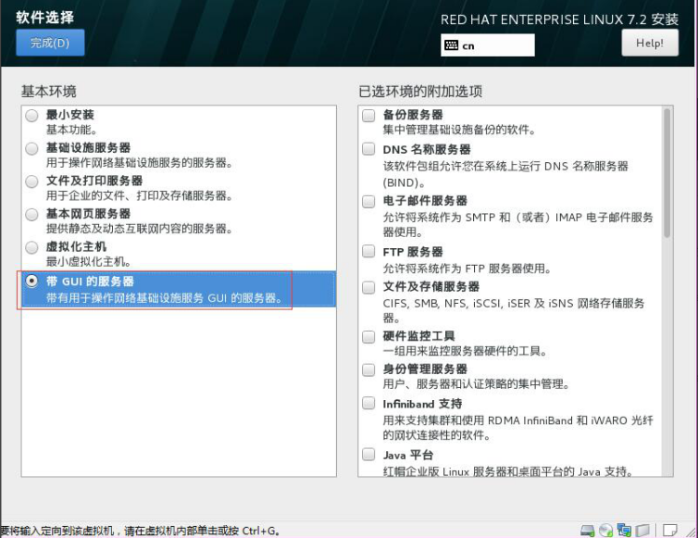Open the Help! button
This screenshot has width=698, height=538.
[650, 43]
